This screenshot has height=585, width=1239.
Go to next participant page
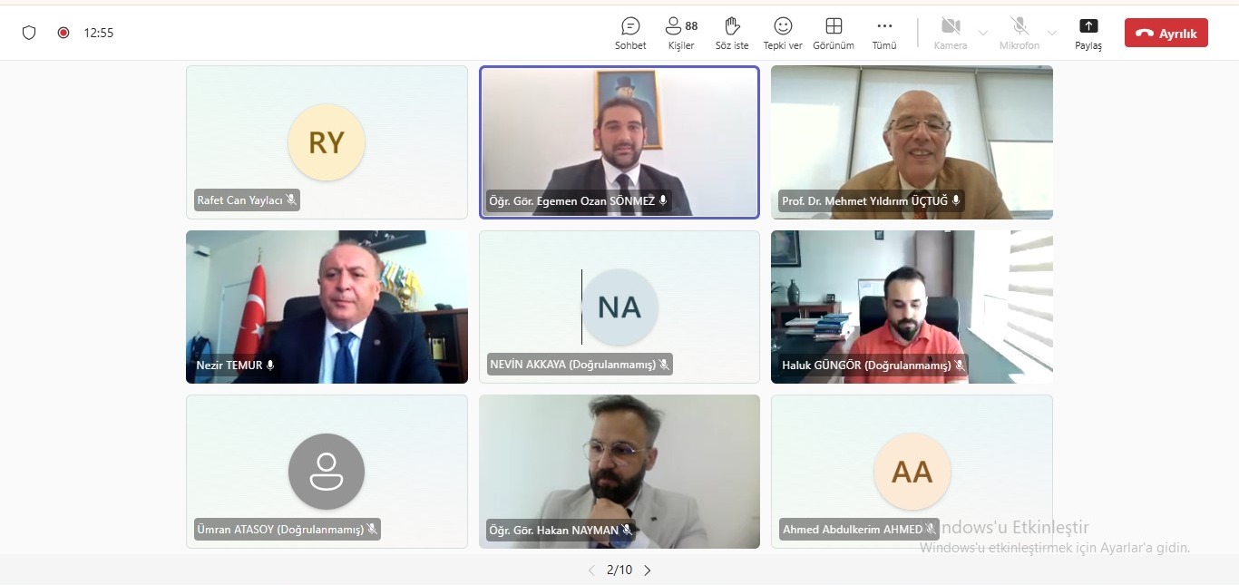[x=648, y=570]
